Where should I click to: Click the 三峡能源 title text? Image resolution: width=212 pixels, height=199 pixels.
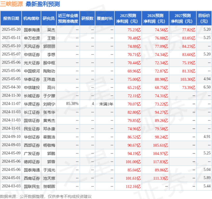point(11,4)
